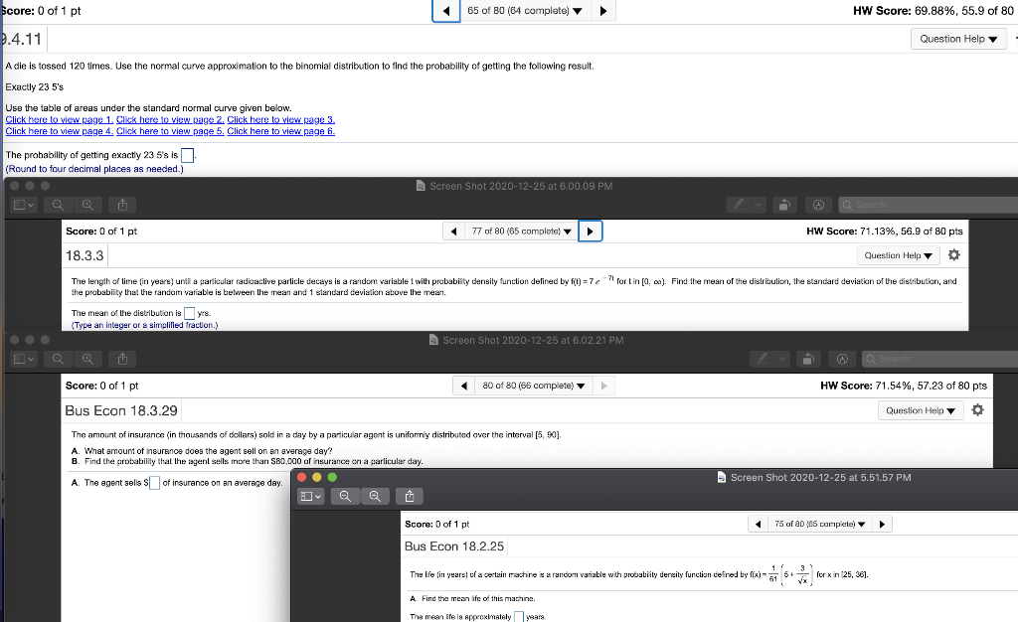Open the '65 of 80 (64 complete)' question dropdown
Viewport: 1018px width, 622px height.
click(x=525, y=11)
